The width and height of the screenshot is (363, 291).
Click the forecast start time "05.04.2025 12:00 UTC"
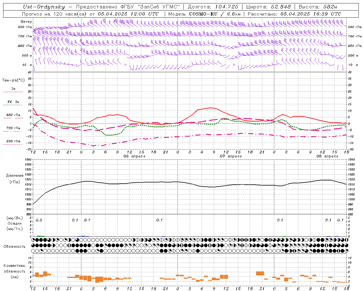[128, 14]
